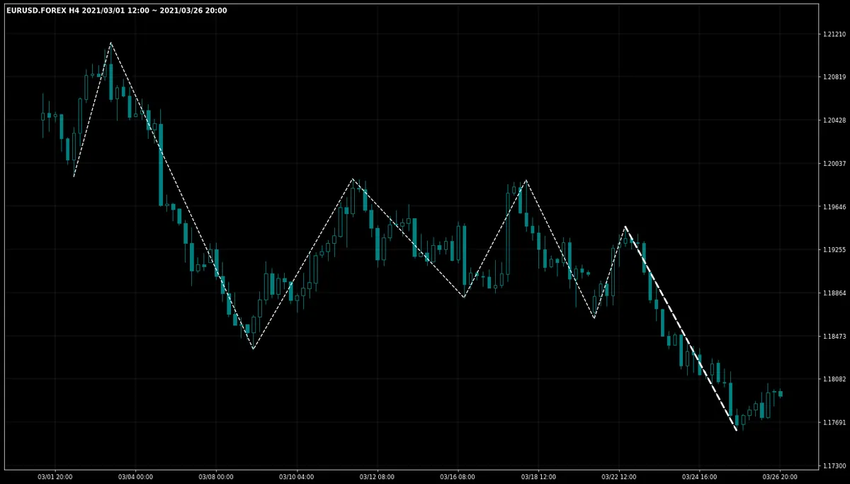Select the 1.17300 price axis label

coord(833,466)
